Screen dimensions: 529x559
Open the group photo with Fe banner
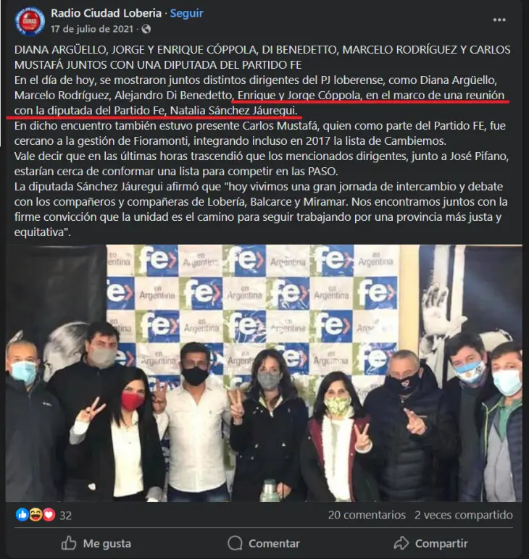[x=264, y=373]
